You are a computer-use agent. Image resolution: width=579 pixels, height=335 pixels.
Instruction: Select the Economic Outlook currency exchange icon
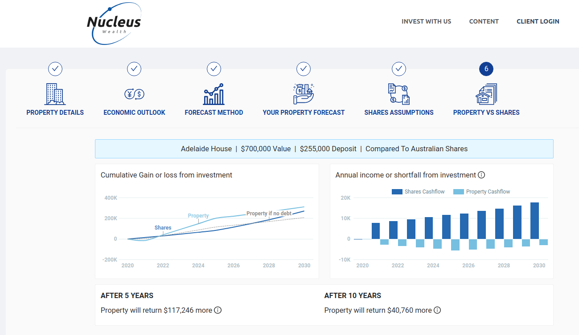coord(134,94)
